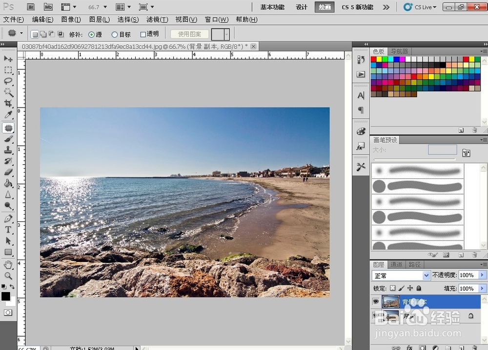The height and width of the screenshot is (350, 488).
Task: Select the Dodge tool
Action: [x=8, y=206]
